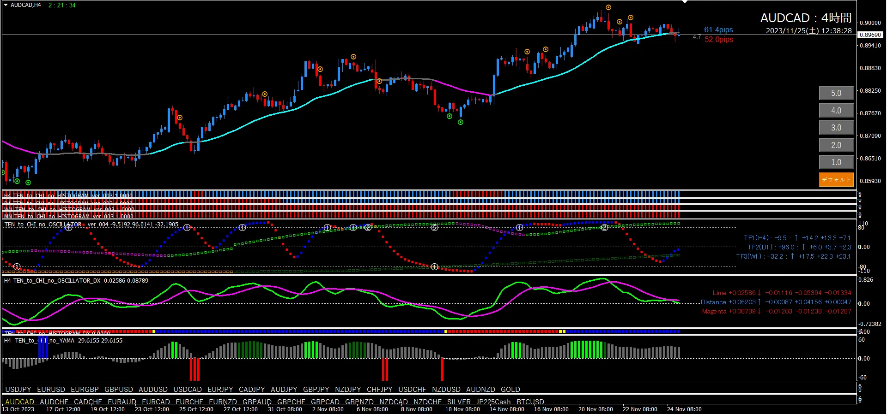Image resolution: width=887 pixels, height=414 pixels.
Task: Select AUDCHF in the second symbol row
Action: coord(54,402)
